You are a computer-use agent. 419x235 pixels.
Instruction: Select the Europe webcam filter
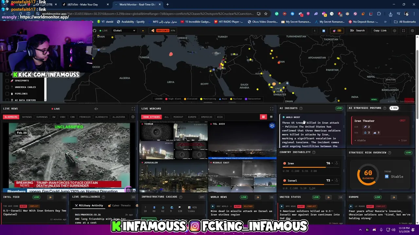(x=192, y=117)
